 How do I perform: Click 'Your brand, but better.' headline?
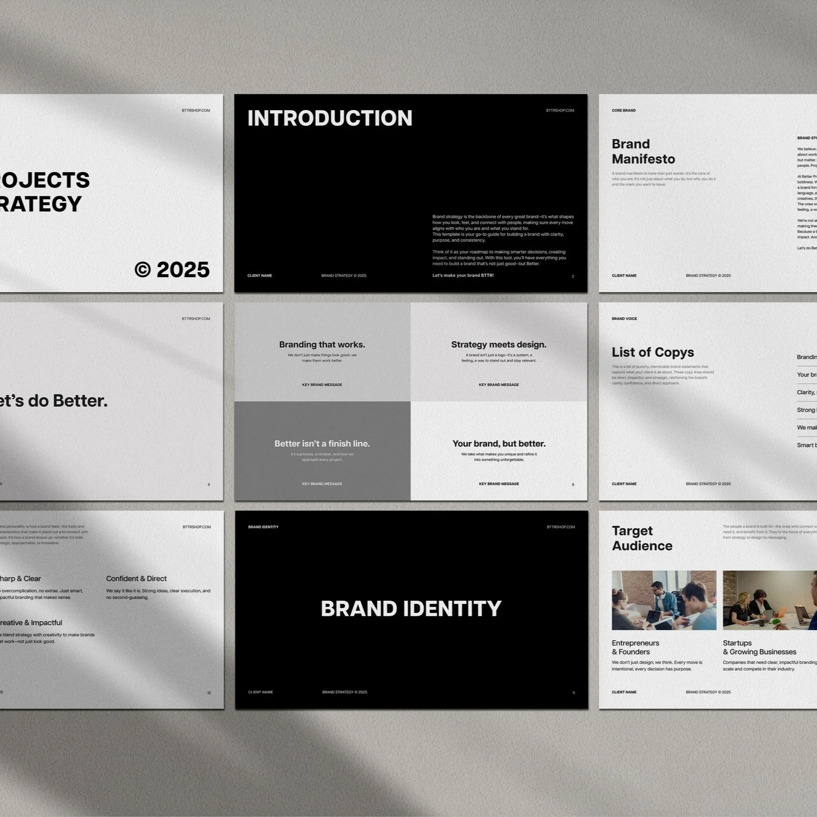coord(499,444)
